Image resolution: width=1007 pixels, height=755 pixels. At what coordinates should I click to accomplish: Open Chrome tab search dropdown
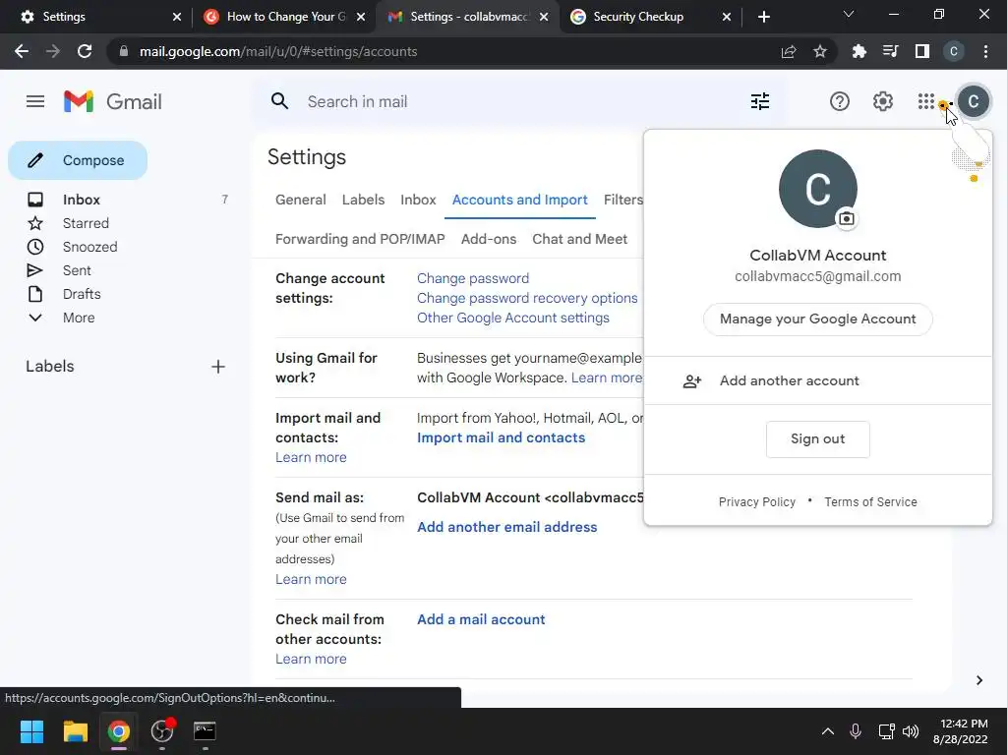849,14
